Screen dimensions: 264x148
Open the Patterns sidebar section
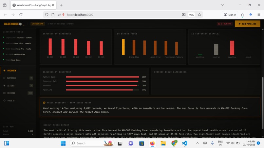(x=18, y=78)
